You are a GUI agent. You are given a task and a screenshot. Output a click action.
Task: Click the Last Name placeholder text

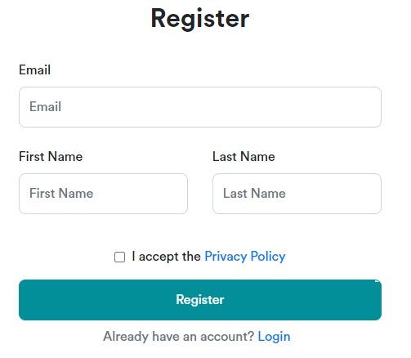point(254,193)
